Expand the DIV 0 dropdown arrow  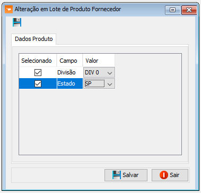pyautogui.click(x=110, y=73)
